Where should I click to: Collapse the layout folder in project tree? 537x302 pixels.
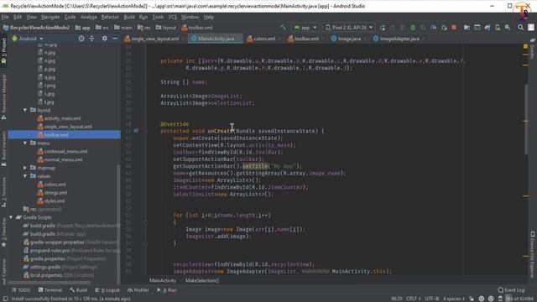coord(25,110)
